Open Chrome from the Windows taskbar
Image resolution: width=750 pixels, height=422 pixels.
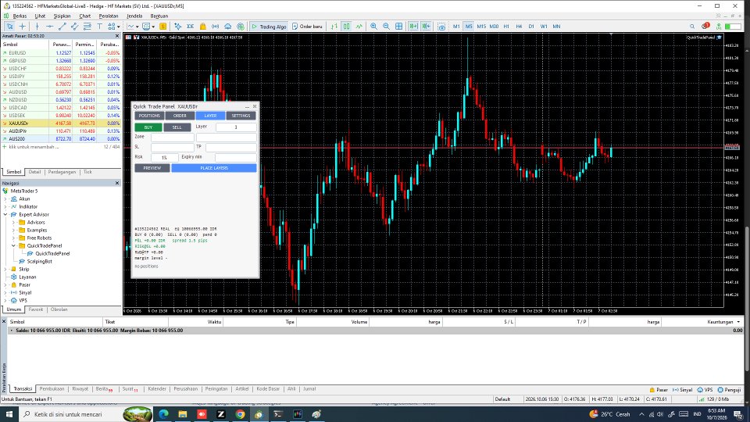click(x=240, y=414)
